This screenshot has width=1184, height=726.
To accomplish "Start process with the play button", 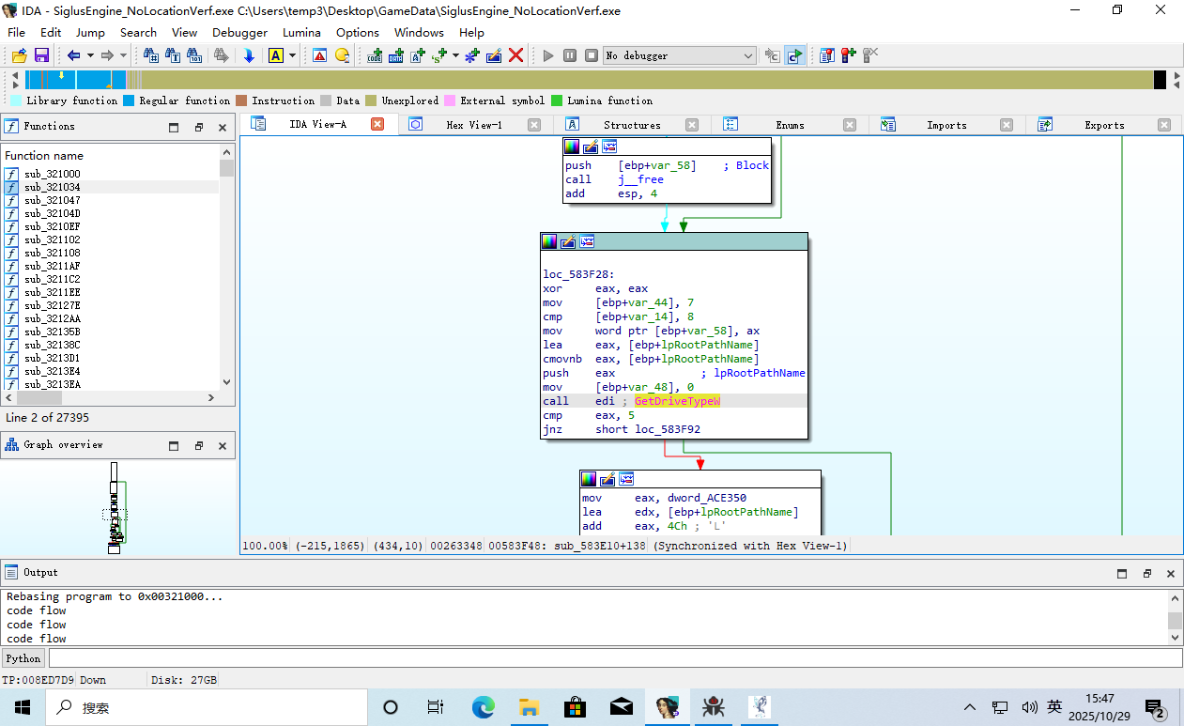I will pos(548,56).
